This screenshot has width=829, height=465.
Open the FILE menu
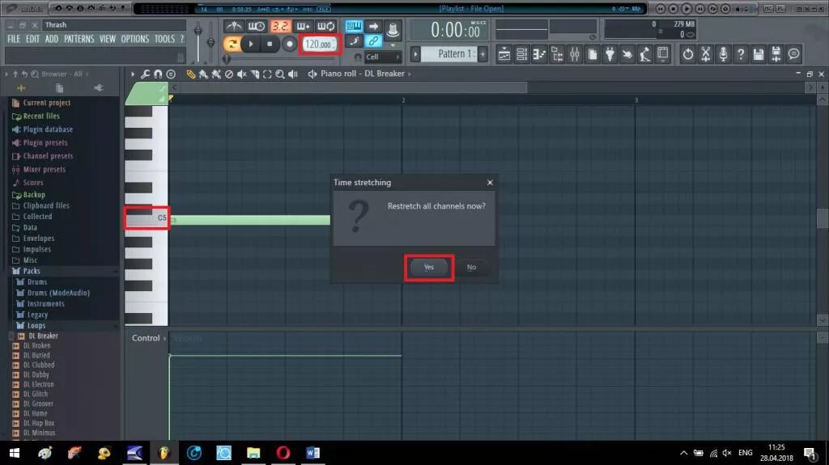pos(14,39)
